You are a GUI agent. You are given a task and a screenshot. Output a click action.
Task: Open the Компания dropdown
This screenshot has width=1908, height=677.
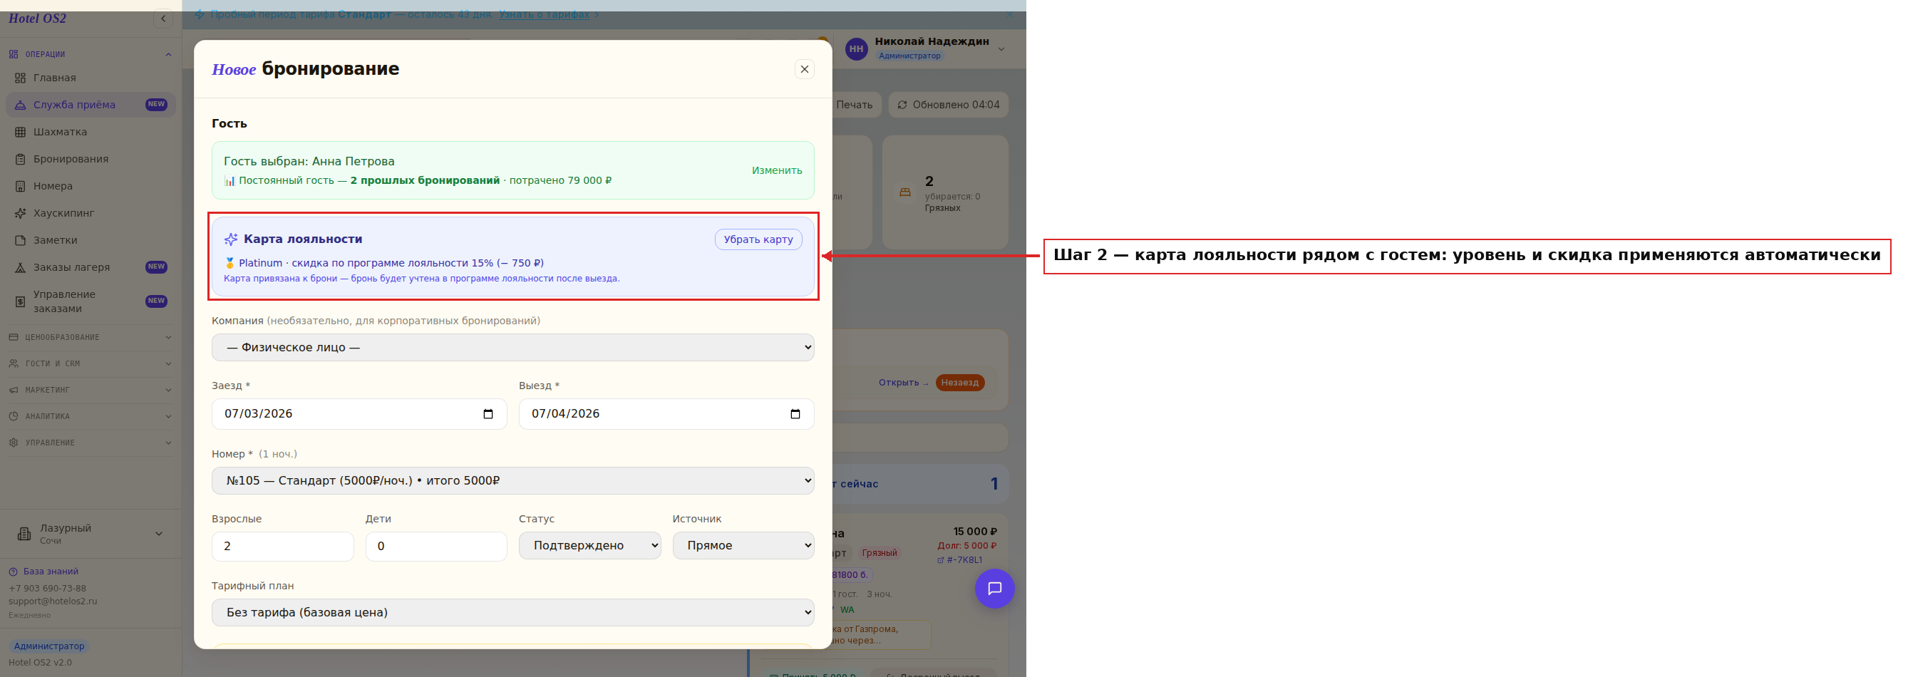pos(512,347)
